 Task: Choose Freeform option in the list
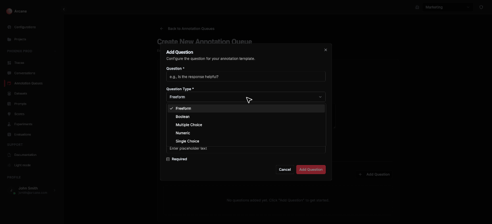click(246, 109)
